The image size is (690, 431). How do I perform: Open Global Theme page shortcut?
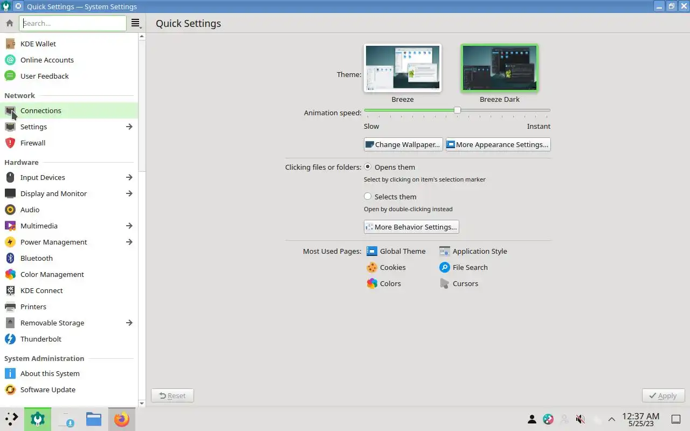396,251
